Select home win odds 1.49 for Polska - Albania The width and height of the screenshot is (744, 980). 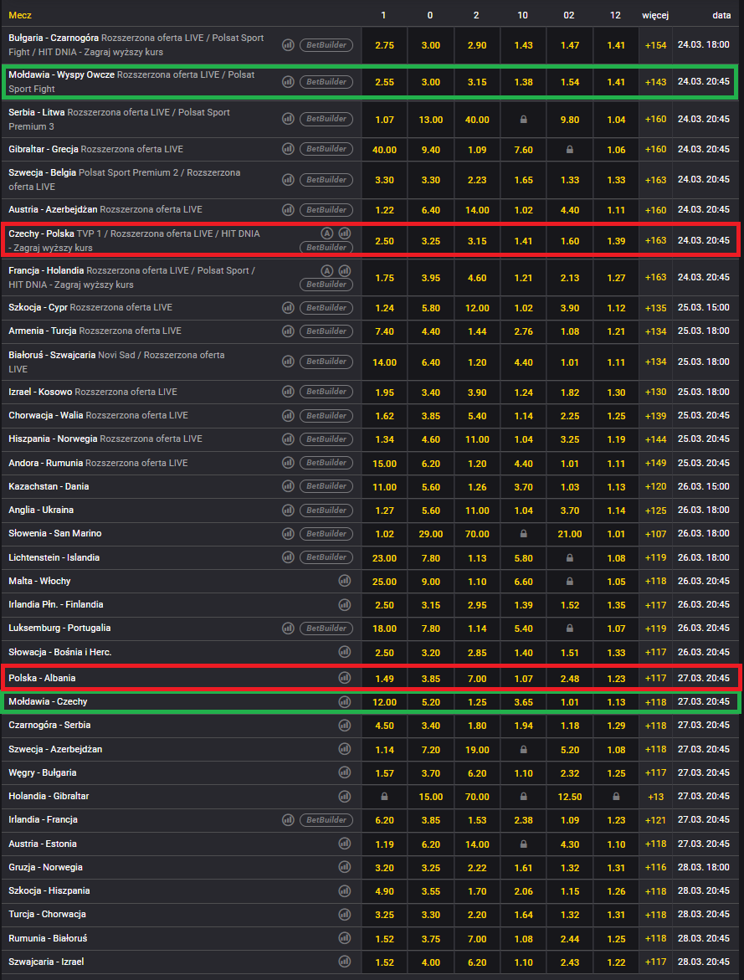point(384,678)
